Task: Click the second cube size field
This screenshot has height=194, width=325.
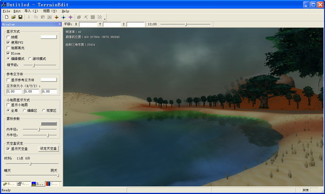Action: [x=32, y=91]
